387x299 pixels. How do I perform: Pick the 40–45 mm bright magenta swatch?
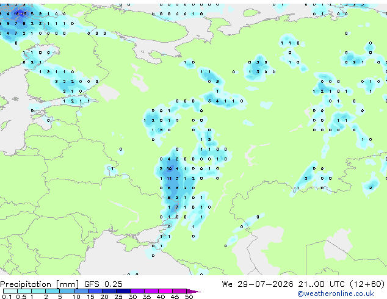[165, 291]
